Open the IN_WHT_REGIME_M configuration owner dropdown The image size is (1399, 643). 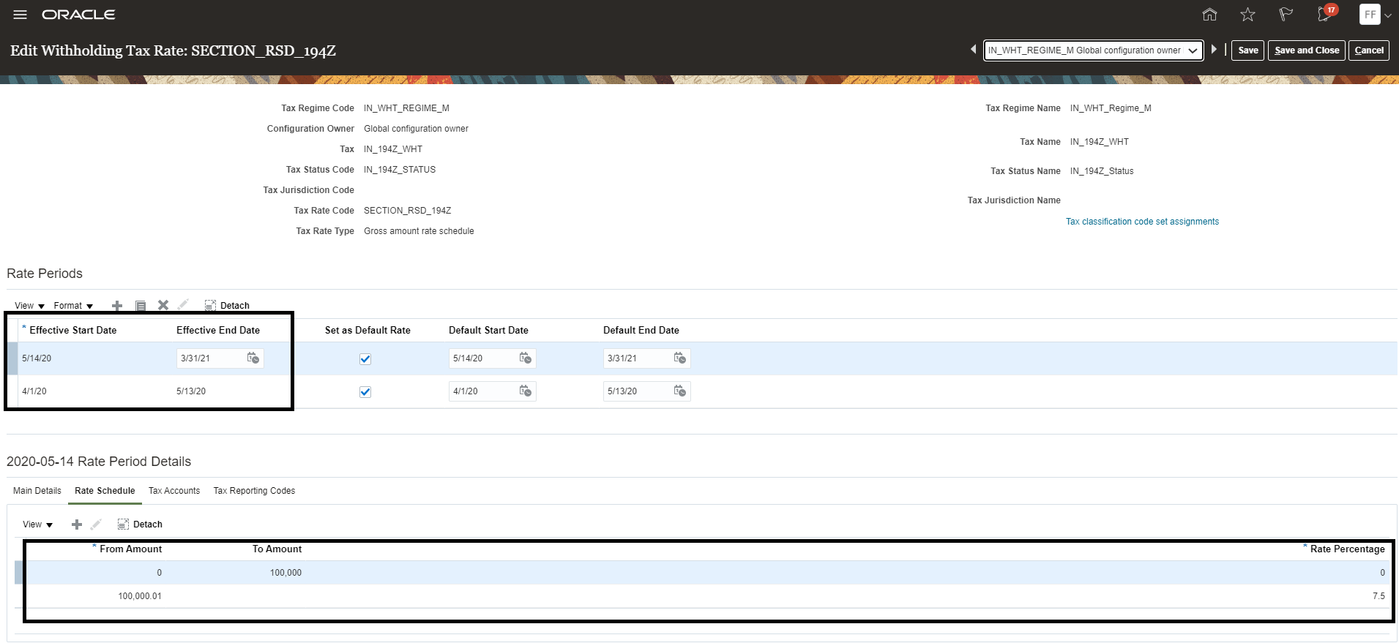coord(1093,50)
